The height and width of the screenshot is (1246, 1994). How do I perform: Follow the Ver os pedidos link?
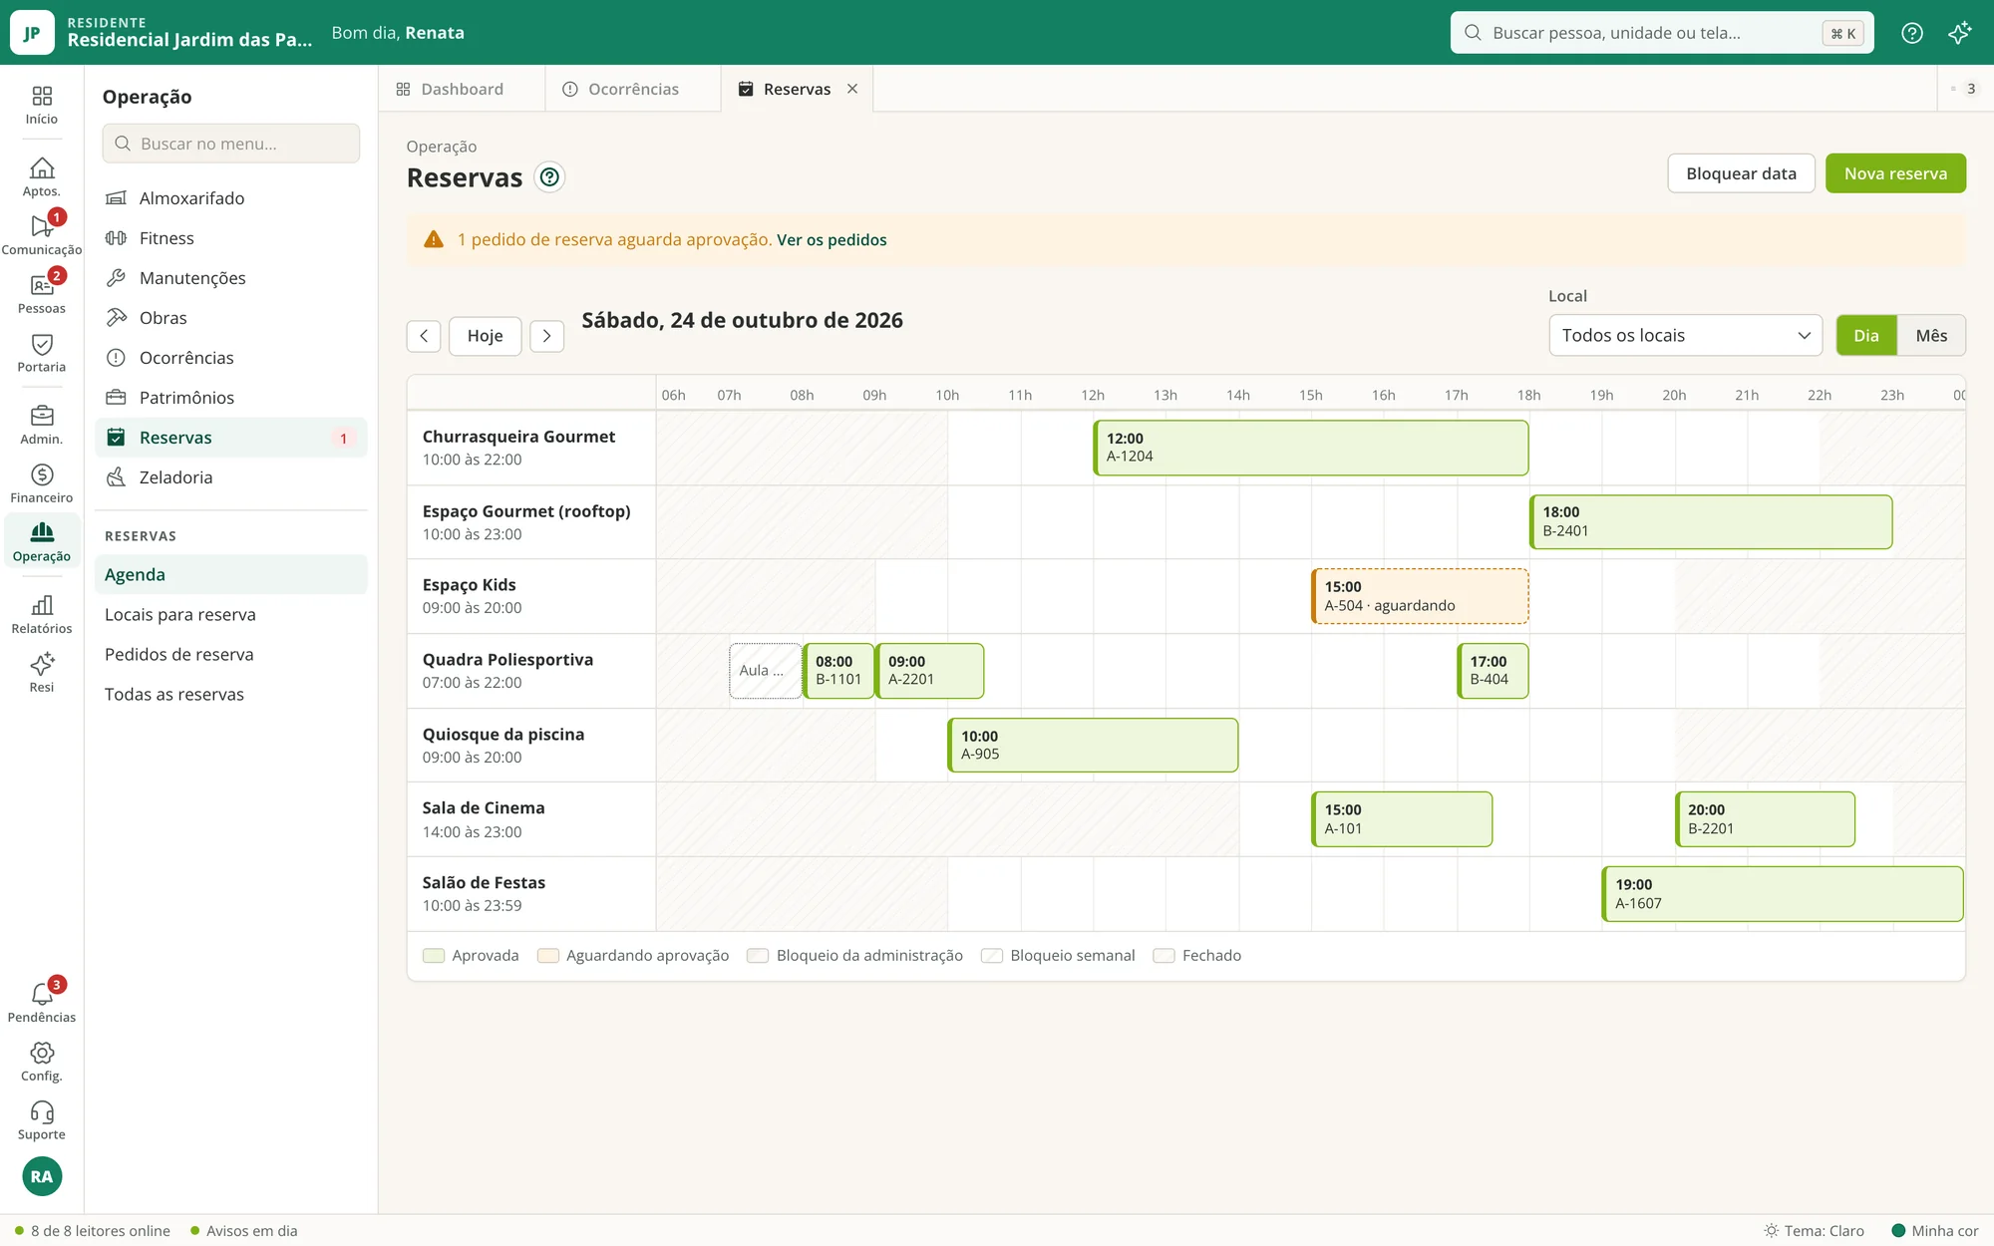(831, 240)
